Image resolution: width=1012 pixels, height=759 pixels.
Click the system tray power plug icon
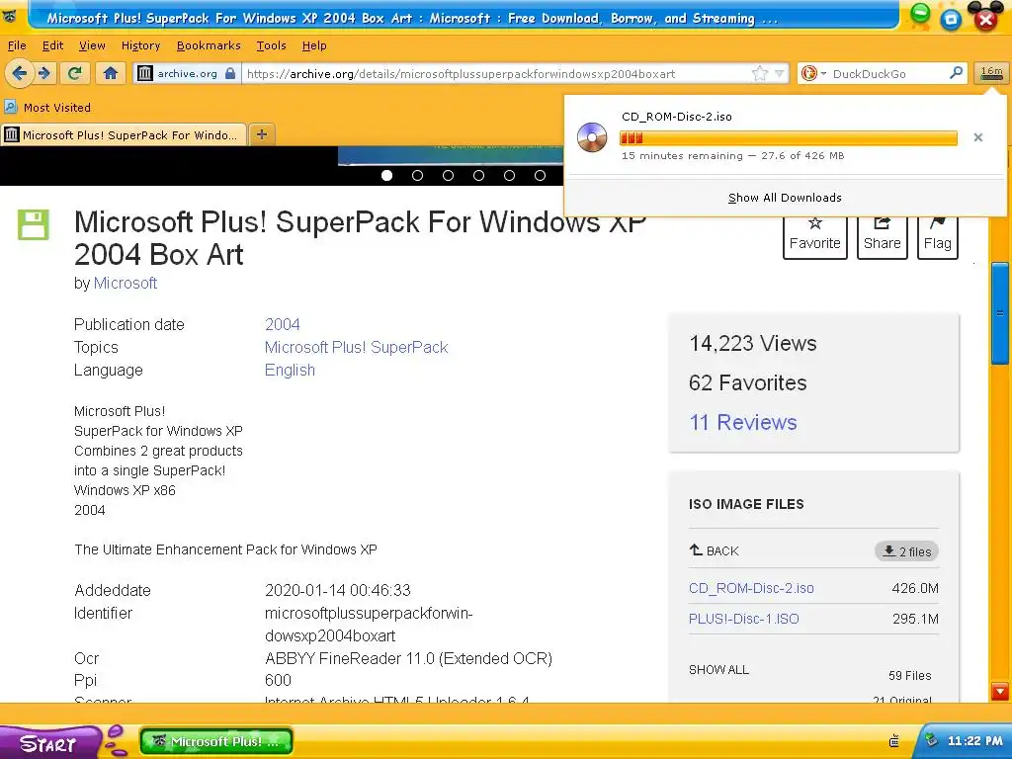tap(893, 741)
